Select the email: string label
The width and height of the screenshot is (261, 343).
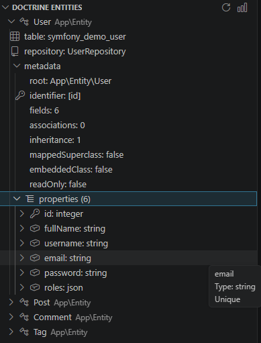tap(68, 258)
